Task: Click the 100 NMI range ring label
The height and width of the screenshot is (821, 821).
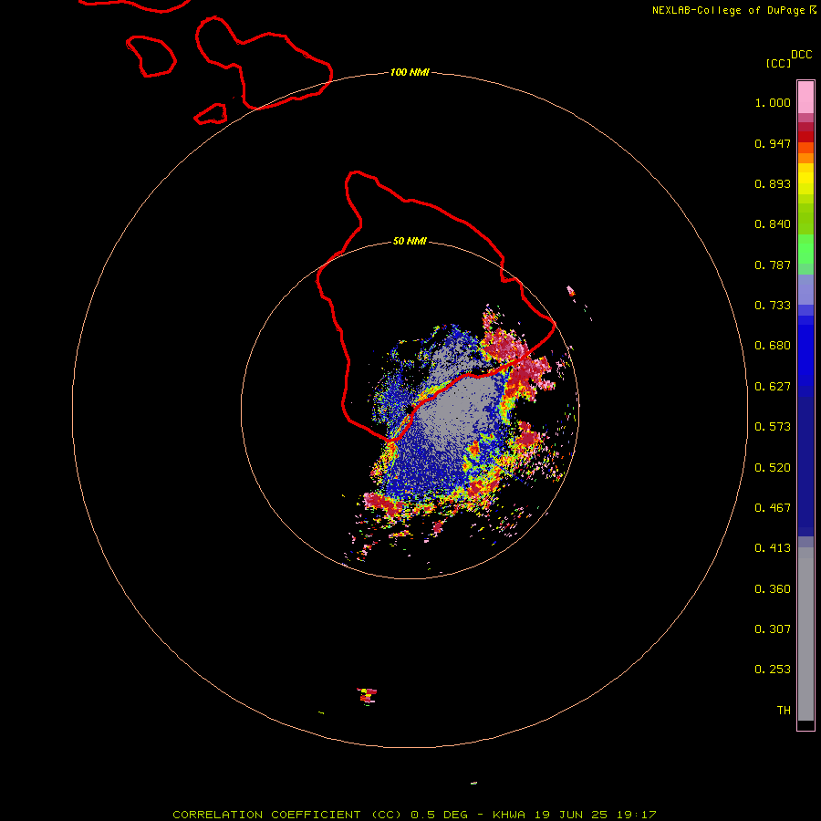Action: tap(410, 72)
